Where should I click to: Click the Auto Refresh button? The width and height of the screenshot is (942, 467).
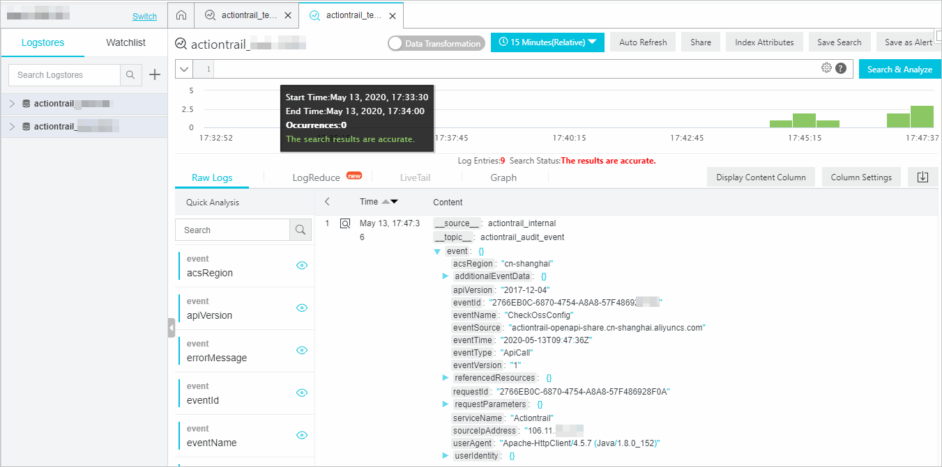643,42
